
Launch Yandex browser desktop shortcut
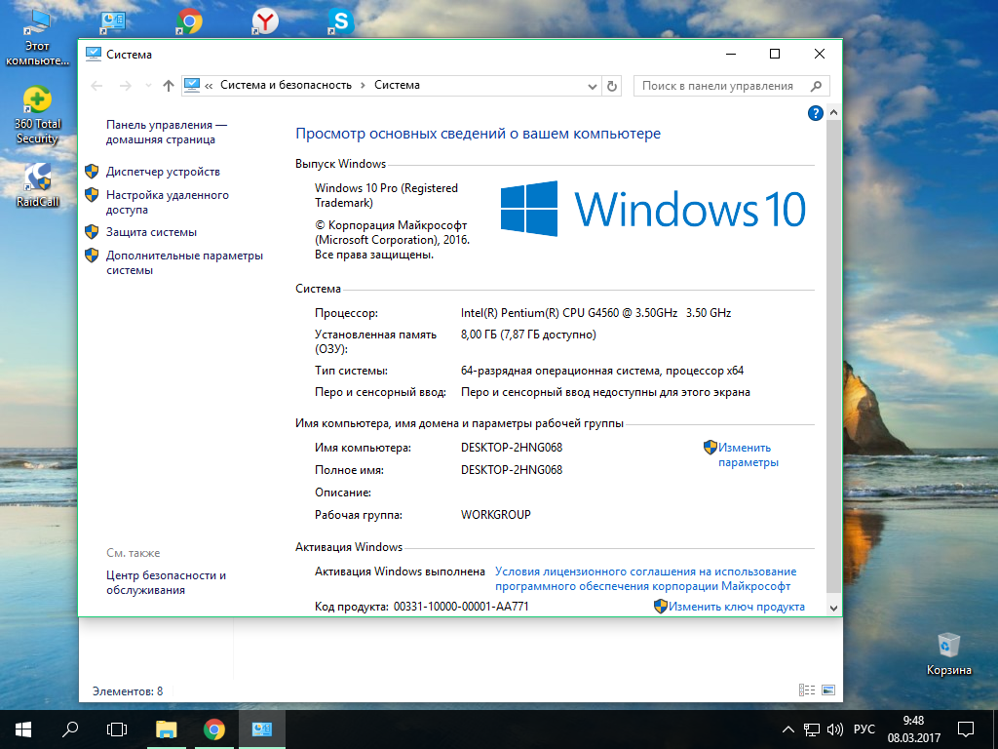(264, 20)
